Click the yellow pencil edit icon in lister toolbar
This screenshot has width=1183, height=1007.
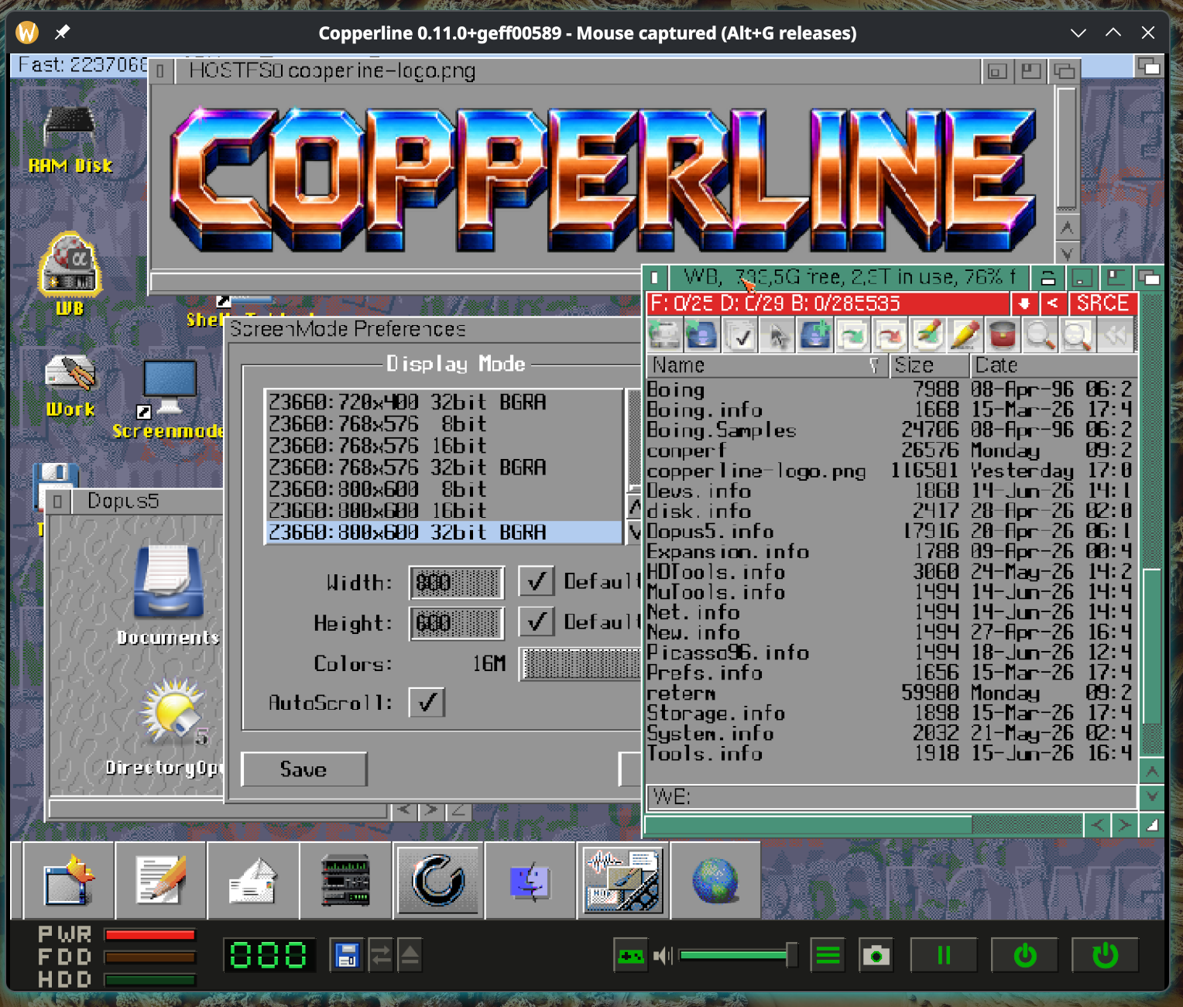point(965,335)
